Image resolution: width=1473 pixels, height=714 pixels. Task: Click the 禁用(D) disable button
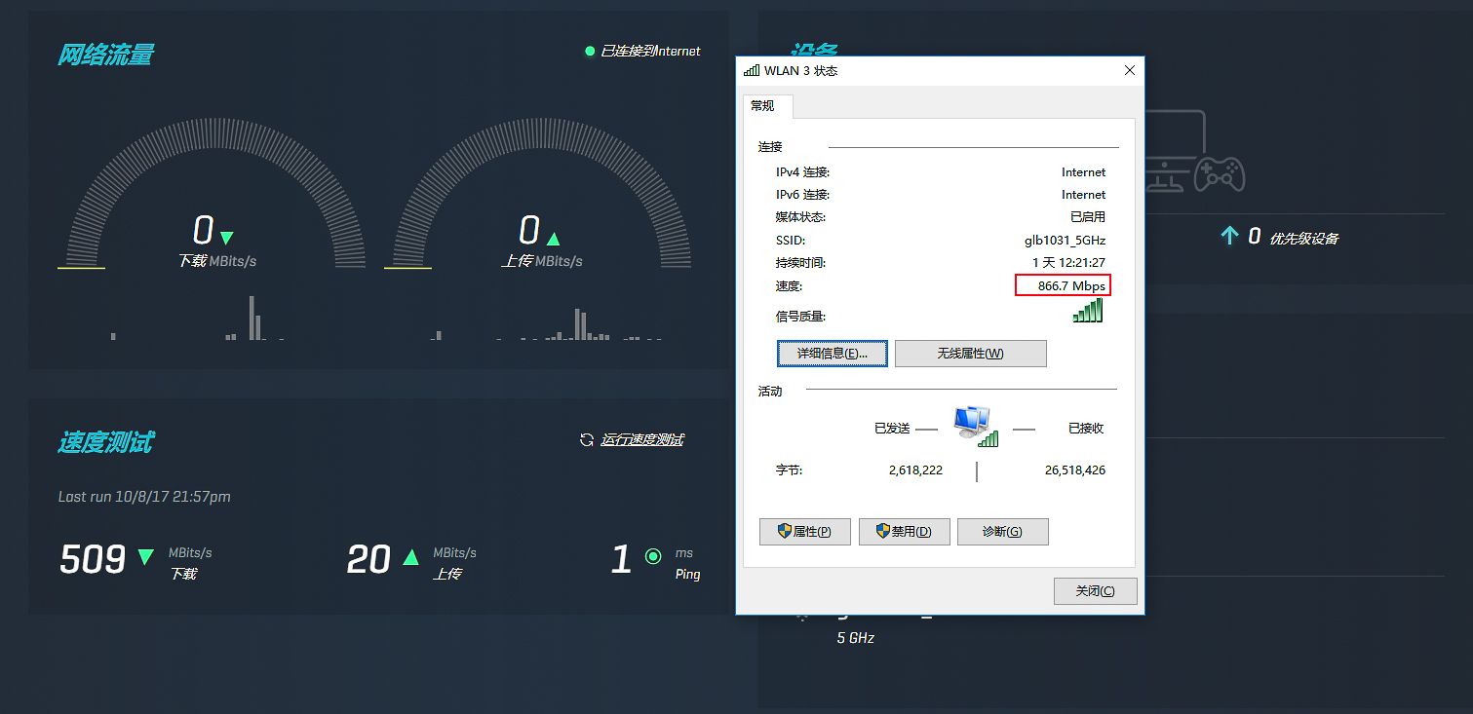(x=904, y=532)
